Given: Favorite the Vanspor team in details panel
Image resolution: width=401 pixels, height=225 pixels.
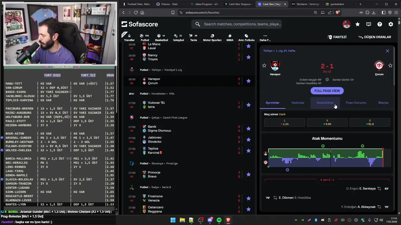Looking at the screenshot, I should [x=264, y=65].
